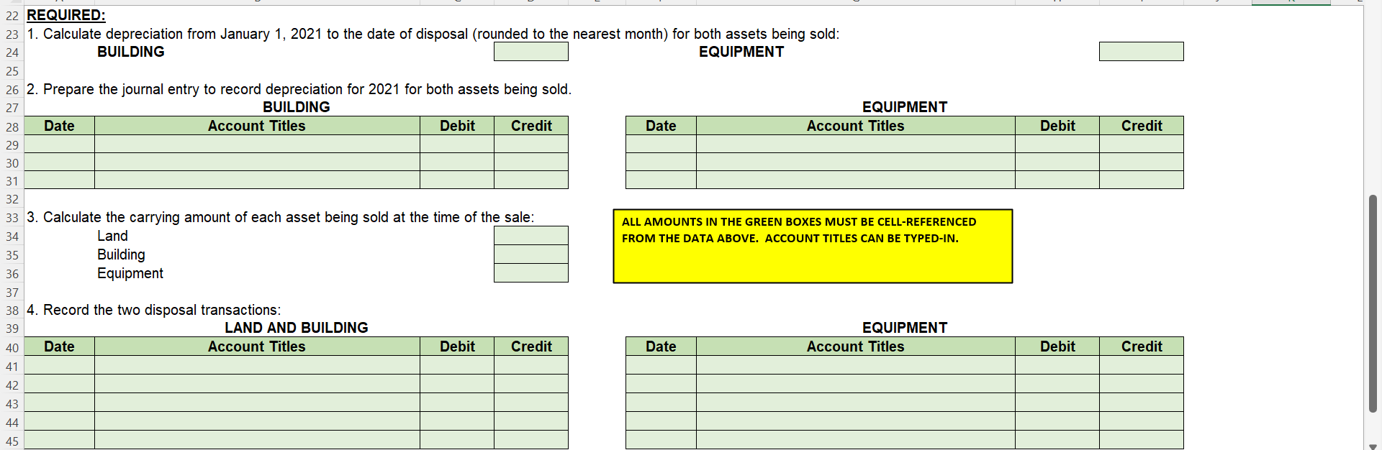Click the yellow cell-referenced instruction note
Viewport: 1382px width, 450px height.
(813, 246)
